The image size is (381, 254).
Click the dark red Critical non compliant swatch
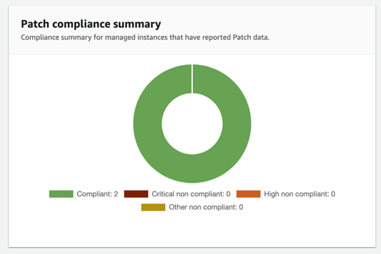[x=136, y=194]
